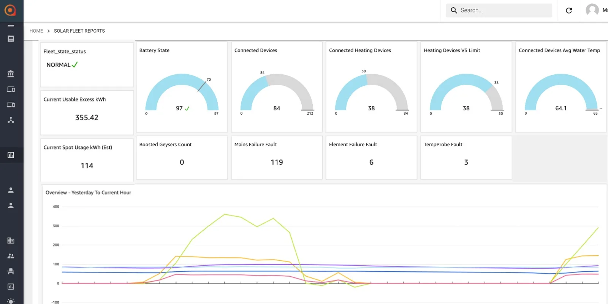Open the Mains Failure Fault card
Screen dimensions: 608x304
(x=277, y=158)
